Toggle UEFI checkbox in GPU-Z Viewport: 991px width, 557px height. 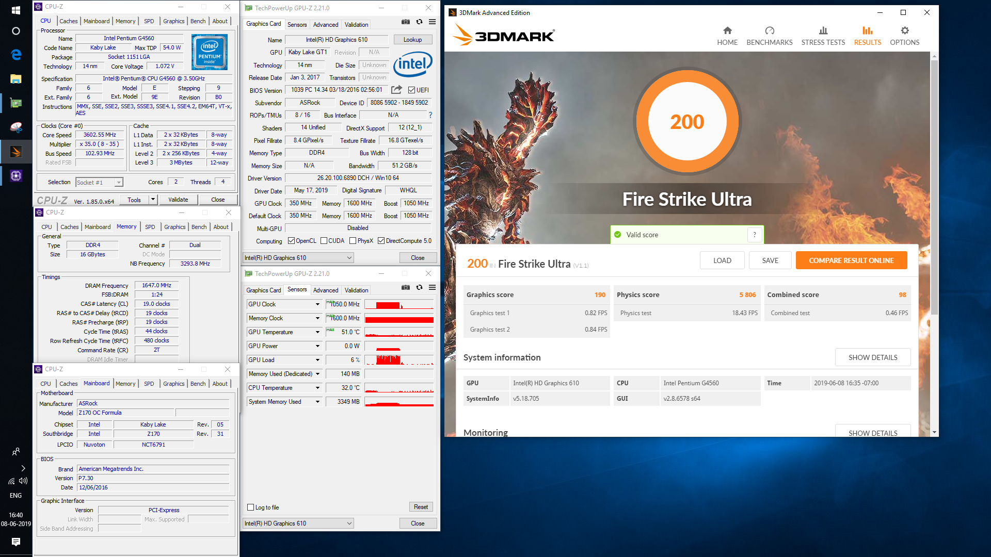click(411, 90)
